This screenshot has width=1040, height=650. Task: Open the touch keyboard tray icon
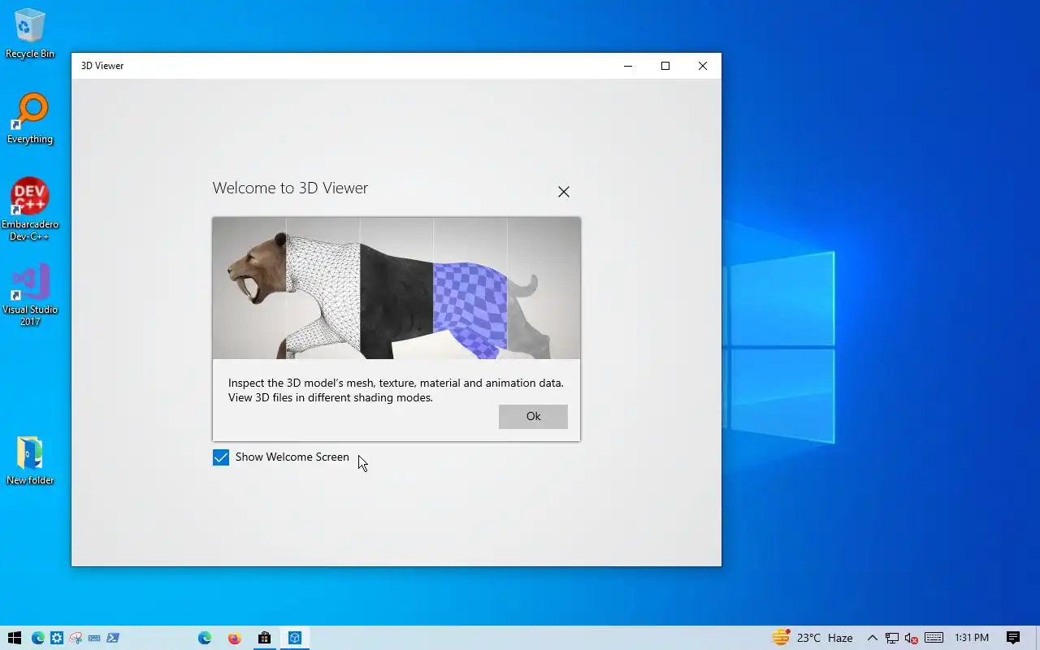point(934,638)
